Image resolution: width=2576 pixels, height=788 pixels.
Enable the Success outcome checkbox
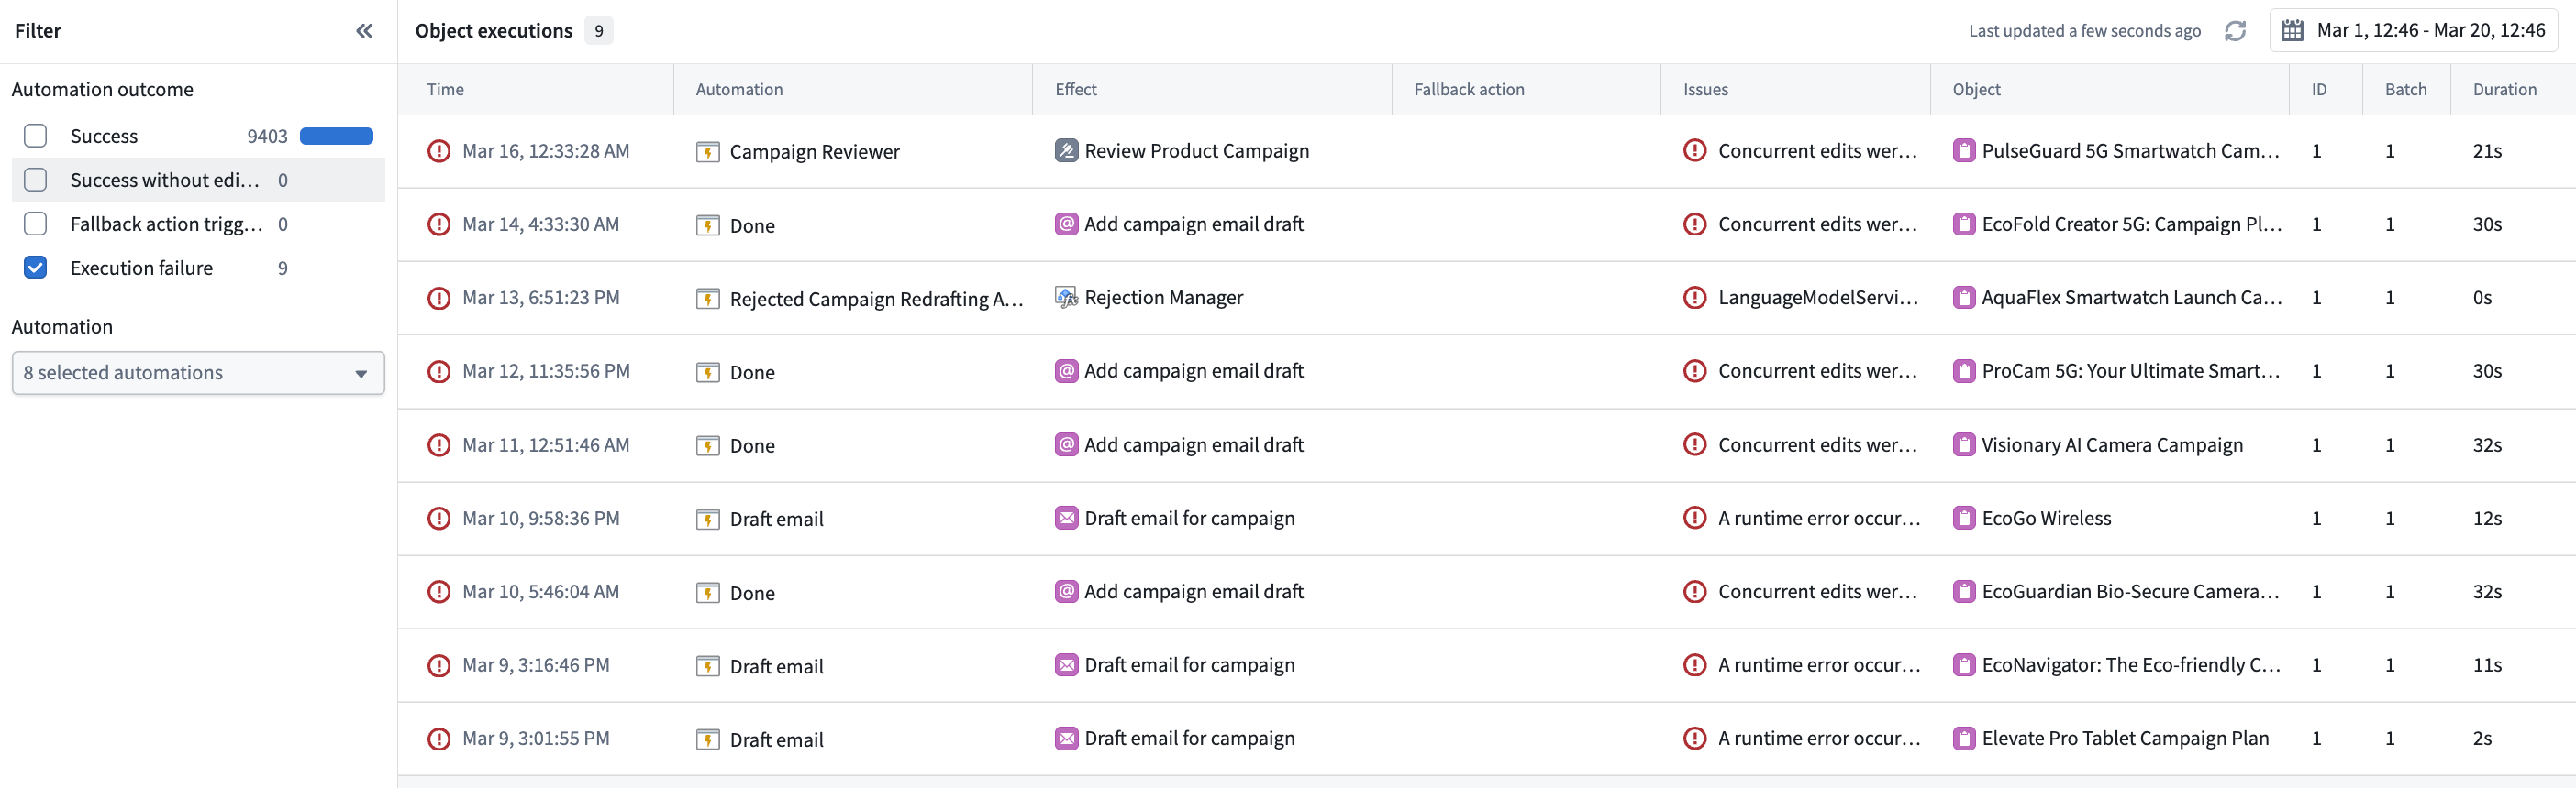(x=35, y=136)
